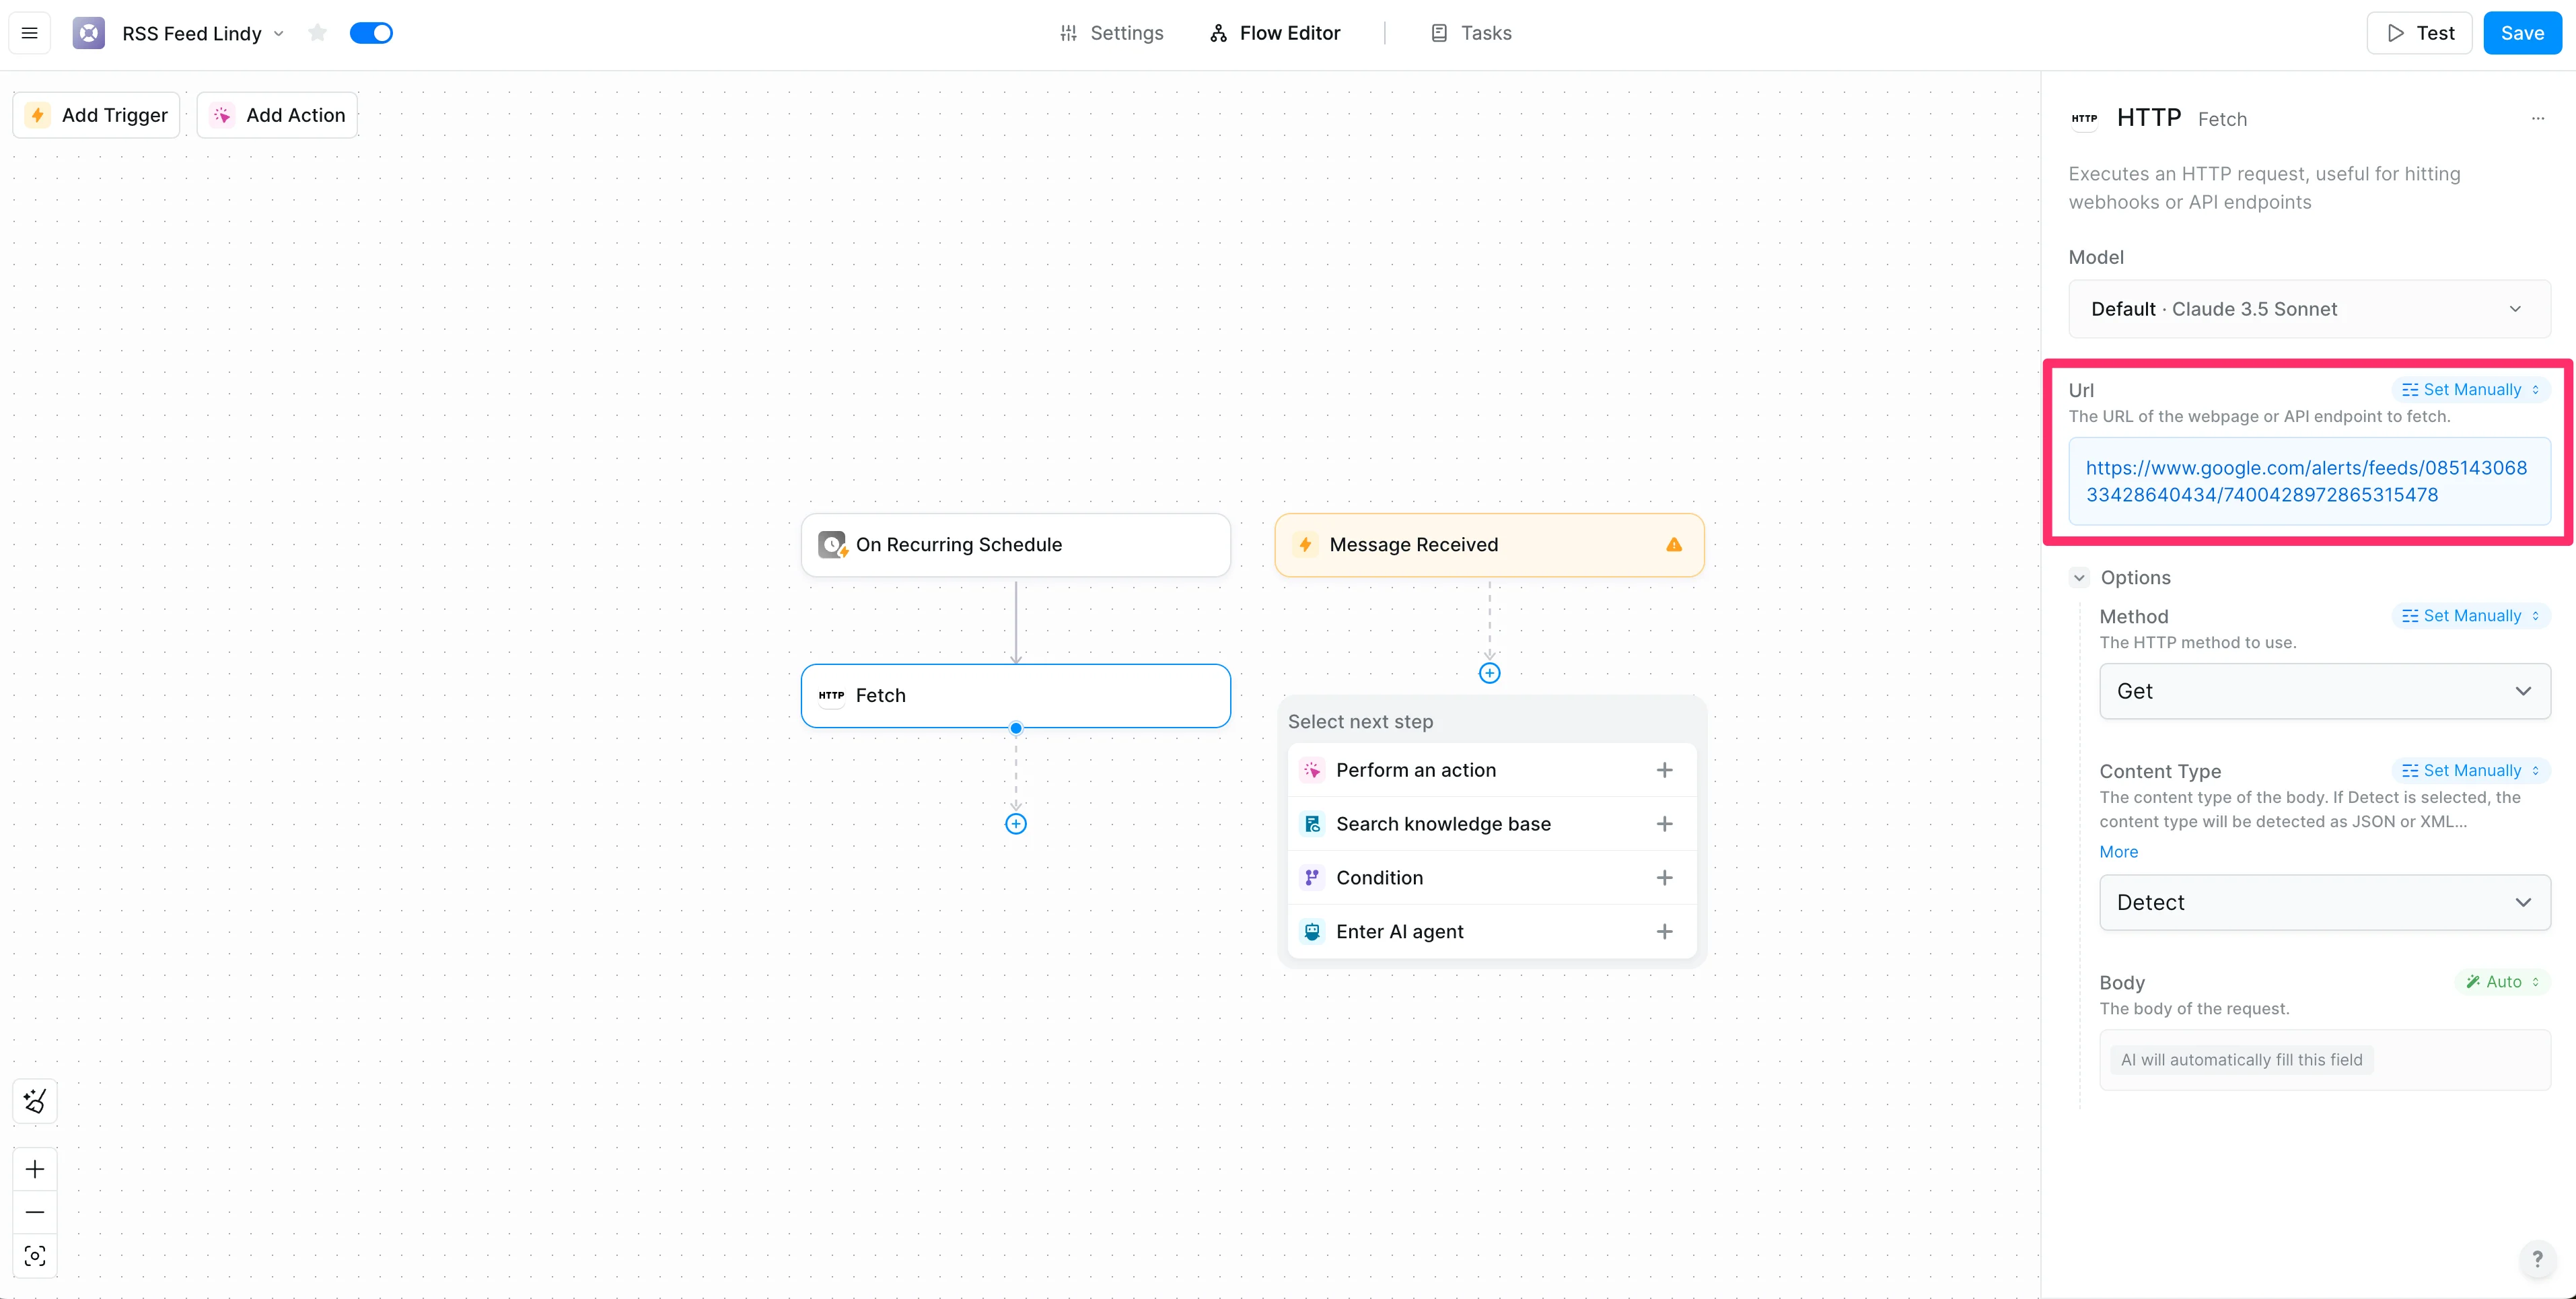
Task: Switch Body field Auto mode toggle
Action: point(2502,982)
